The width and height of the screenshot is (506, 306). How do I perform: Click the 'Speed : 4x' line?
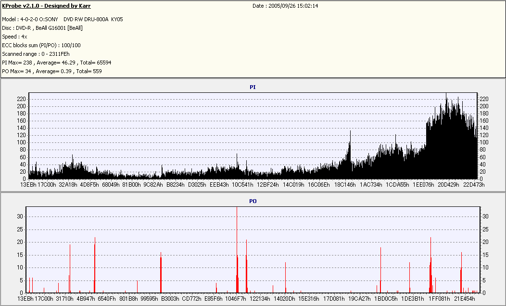(x=14, y=37)
